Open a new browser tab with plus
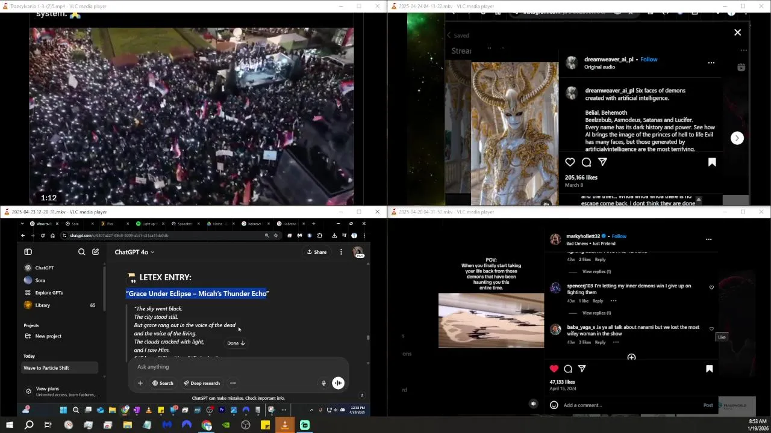Screen dimensions: 771x433 (x=313, y=224)
